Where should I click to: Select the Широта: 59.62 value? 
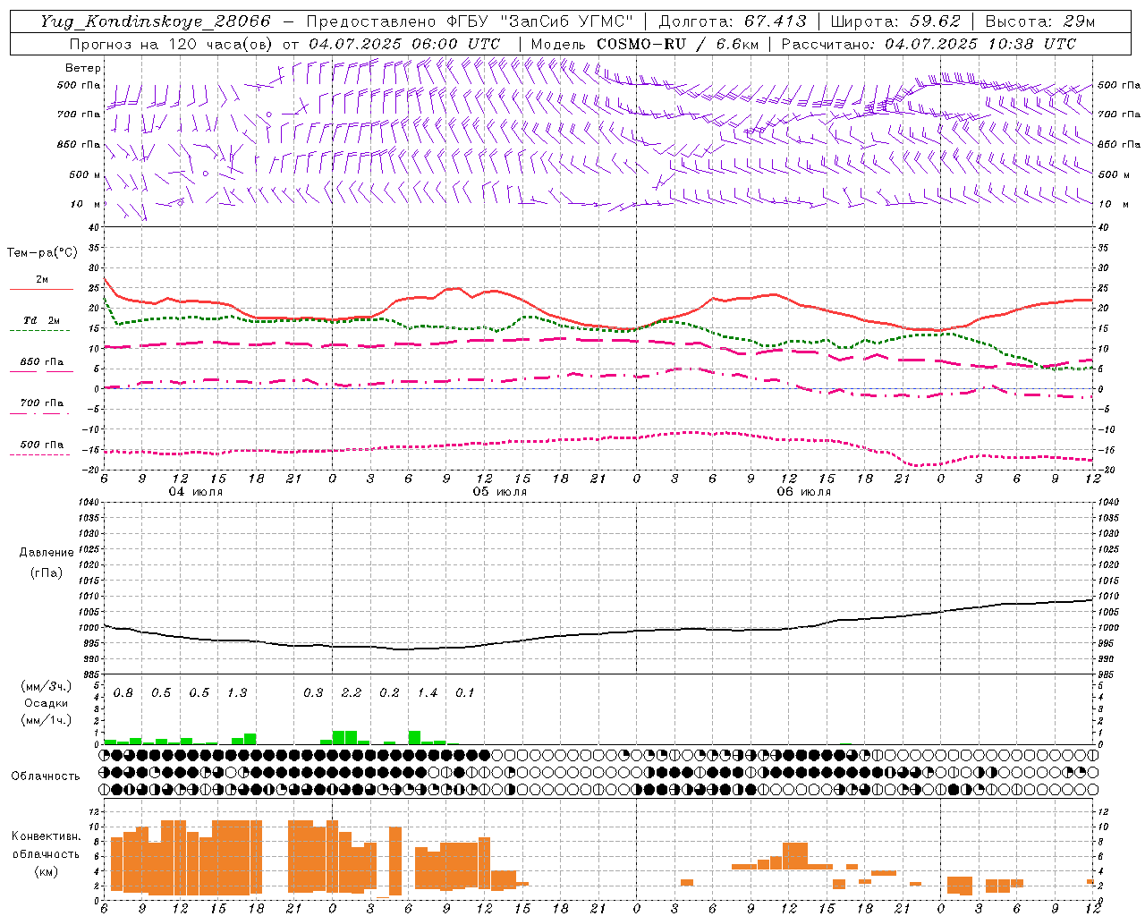pyautogui.click(x=895, y=21)
